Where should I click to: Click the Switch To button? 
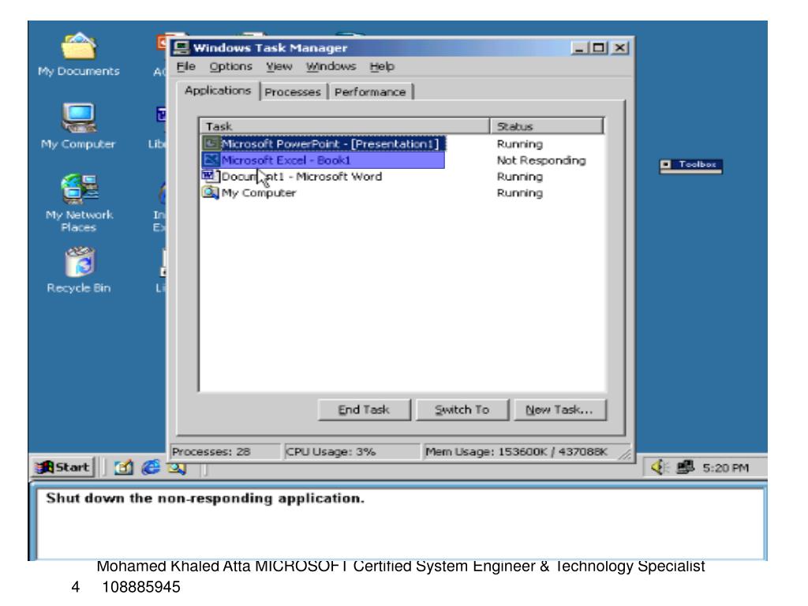(462, 410)
